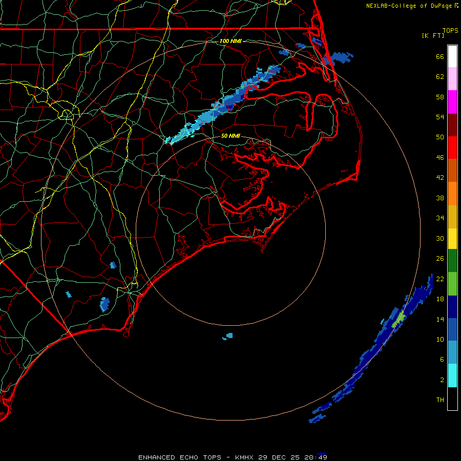Select the navy blue legend swatch

click(x=452, y=307)
